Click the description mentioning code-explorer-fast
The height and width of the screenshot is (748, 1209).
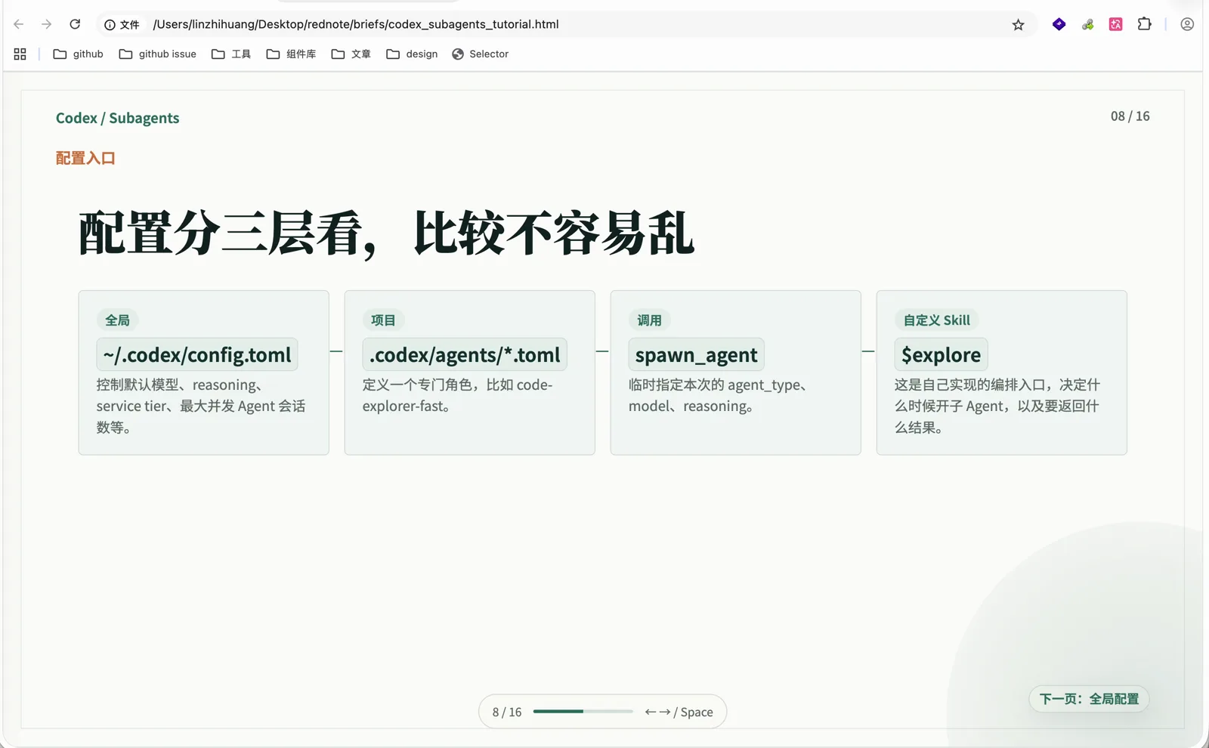click(x=457, y=395)
